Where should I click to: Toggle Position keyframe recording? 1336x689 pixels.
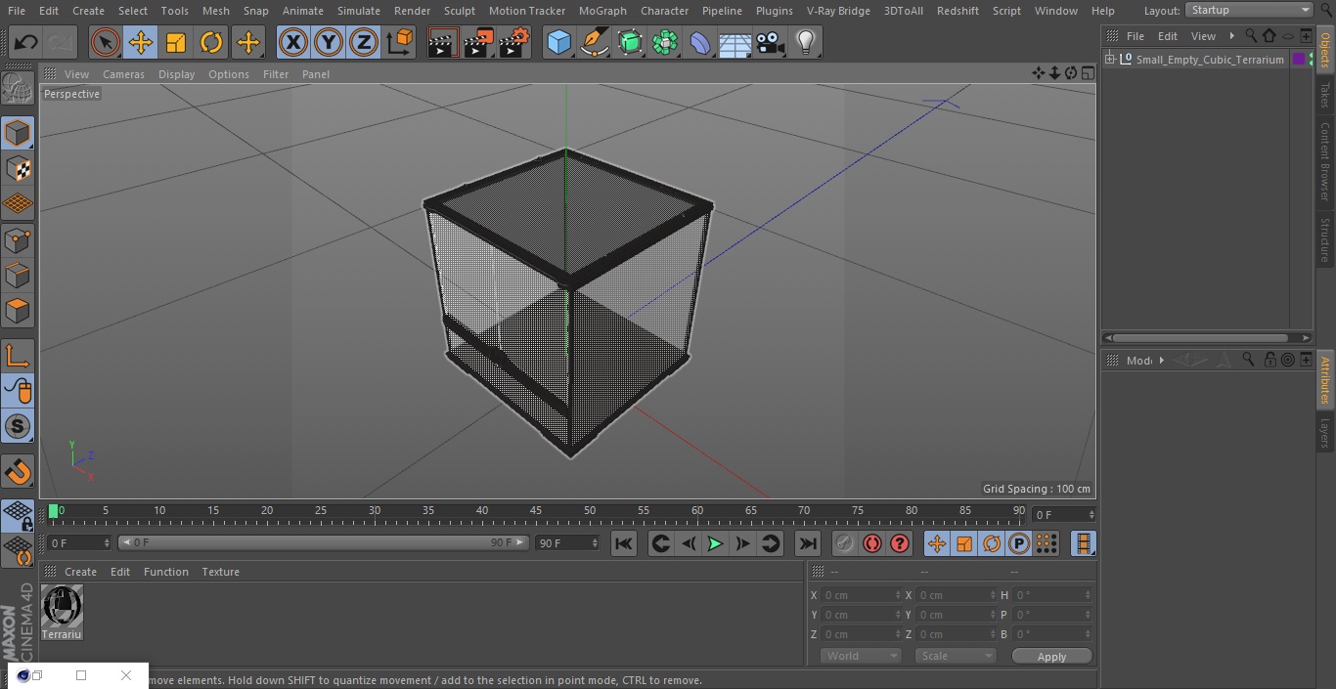tap(937, 543)
